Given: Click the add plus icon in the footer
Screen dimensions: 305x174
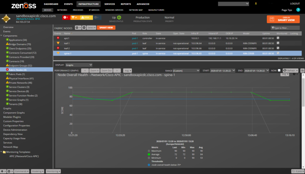Looking at the screenshot, I should pyautogui.click(x=3, y=171).
